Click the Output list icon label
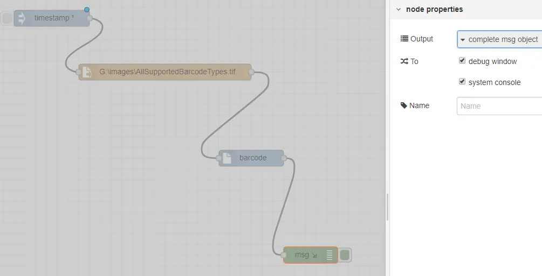The height and width of the screenshot is (276, 542). coord(404,39)
